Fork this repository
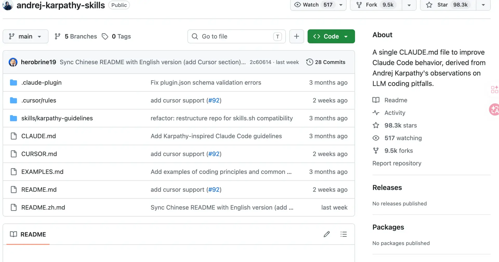Screen dimensions: 499x262 (376, 5)
